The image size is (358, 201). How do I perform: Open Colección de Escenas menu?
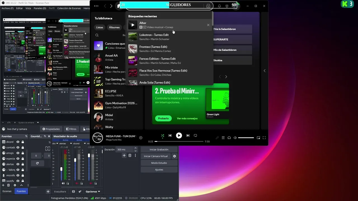coord(69,8)
